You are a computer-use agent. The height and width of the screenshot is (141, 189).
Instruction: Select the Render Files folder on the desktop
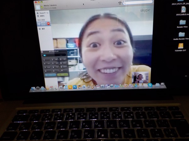point(182,23)
